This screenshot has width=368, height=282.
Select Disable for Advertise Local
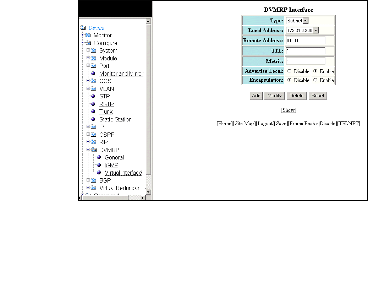point(289,71)
